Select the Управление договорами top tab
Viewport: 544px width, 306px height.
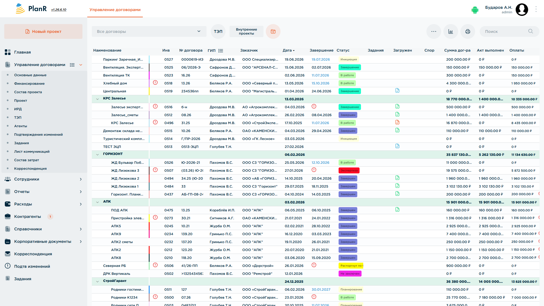[x=115, y=10]
